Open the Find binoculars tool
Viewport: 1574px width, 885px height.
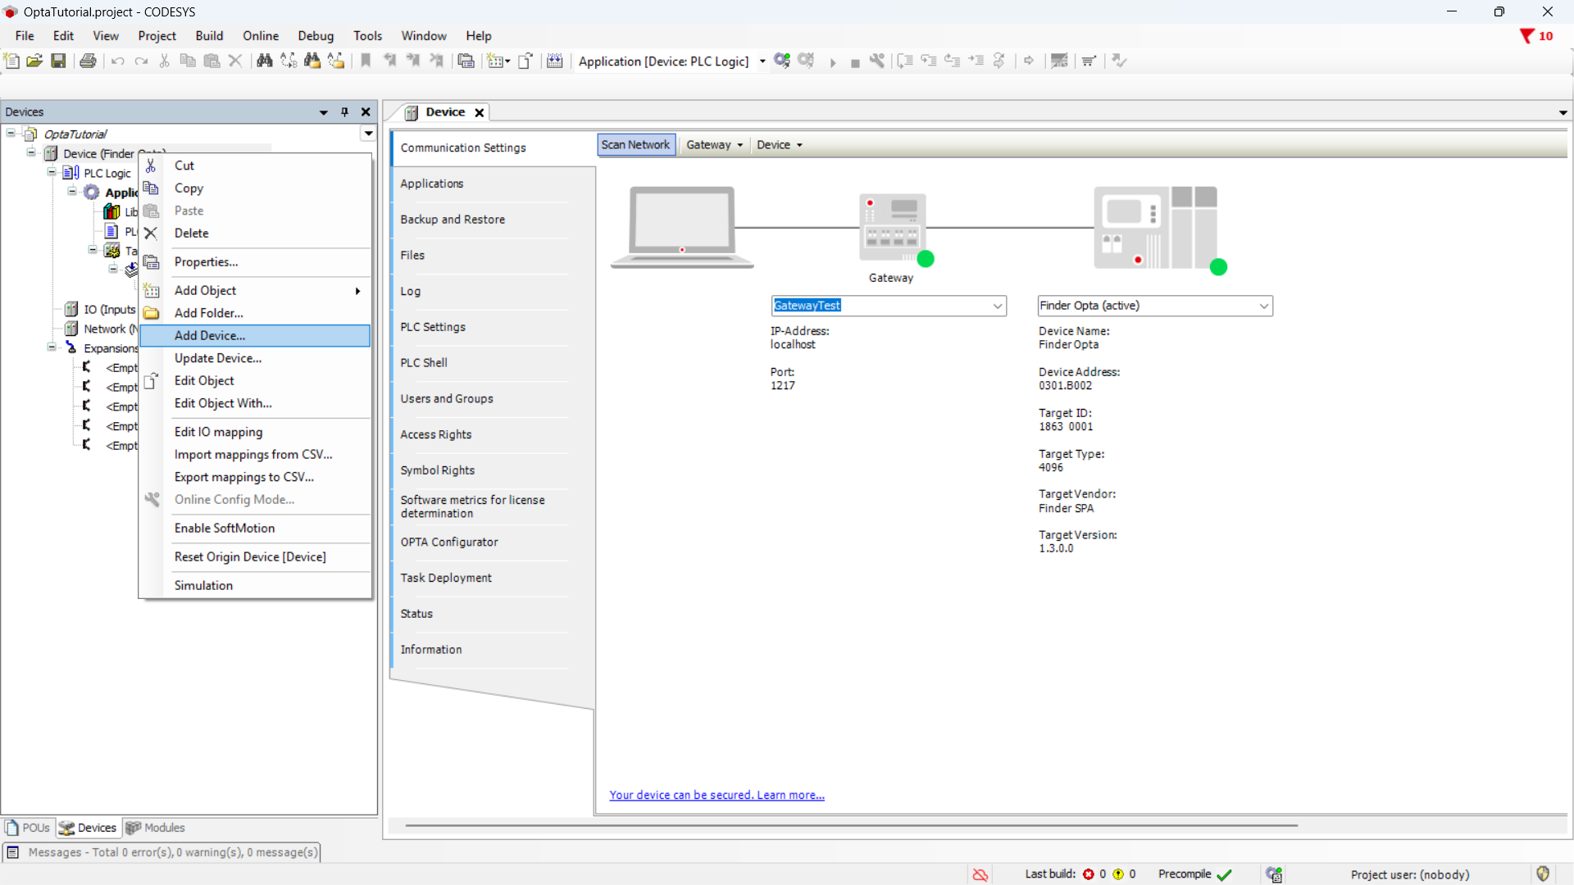(x=264, y=61)
